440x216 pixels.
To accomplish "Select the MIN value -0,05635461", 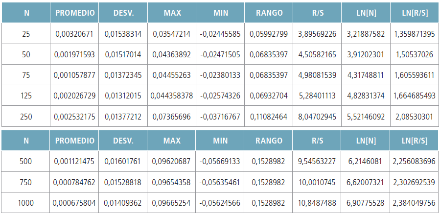I will [220, 182].
